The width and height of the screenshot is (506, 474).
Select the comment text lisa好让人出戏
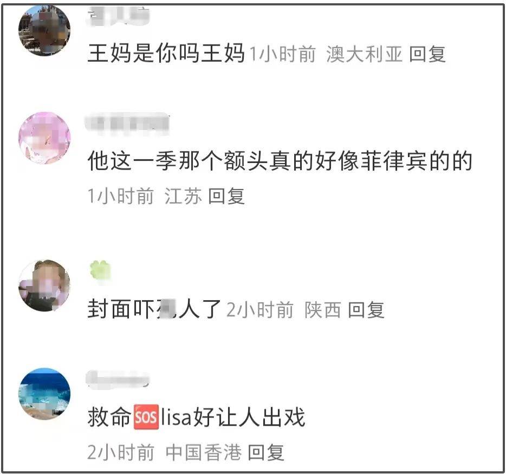233,417
